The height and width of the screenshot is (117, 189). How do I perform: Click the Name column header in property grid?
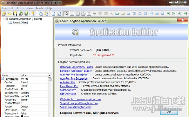click(10, 75)
